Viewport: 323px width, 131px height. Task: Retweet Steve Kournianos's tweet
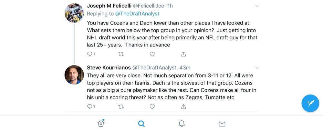point(121,106)
